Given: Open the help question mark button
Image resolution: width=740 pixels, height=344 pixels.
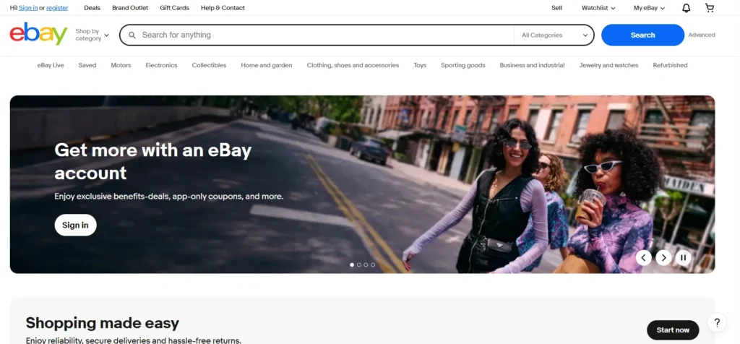Looking at the screenshot, I should tap(717, 323).
